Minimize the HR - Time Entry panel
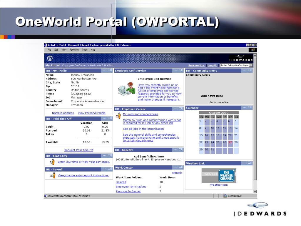Screen dimensions: 301x226 [104, 155]
